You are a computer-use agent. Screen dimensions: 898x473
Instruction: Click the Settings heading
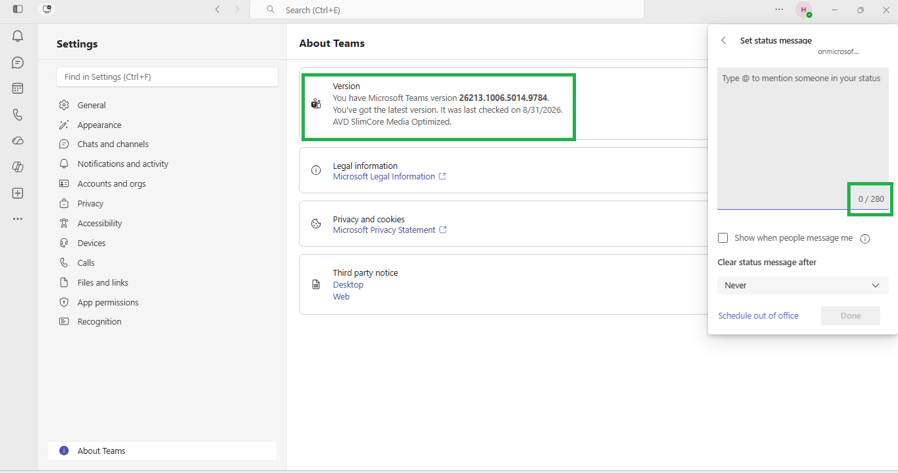pos(77,44)
